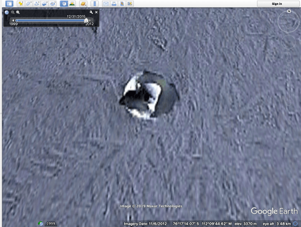Show sunlight across the landscape
This screenshot has height=227, width=301.
click(72, 4)
